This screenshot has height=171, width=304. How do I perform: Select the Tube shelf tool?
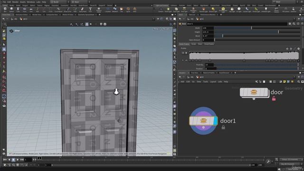point(18,9)
